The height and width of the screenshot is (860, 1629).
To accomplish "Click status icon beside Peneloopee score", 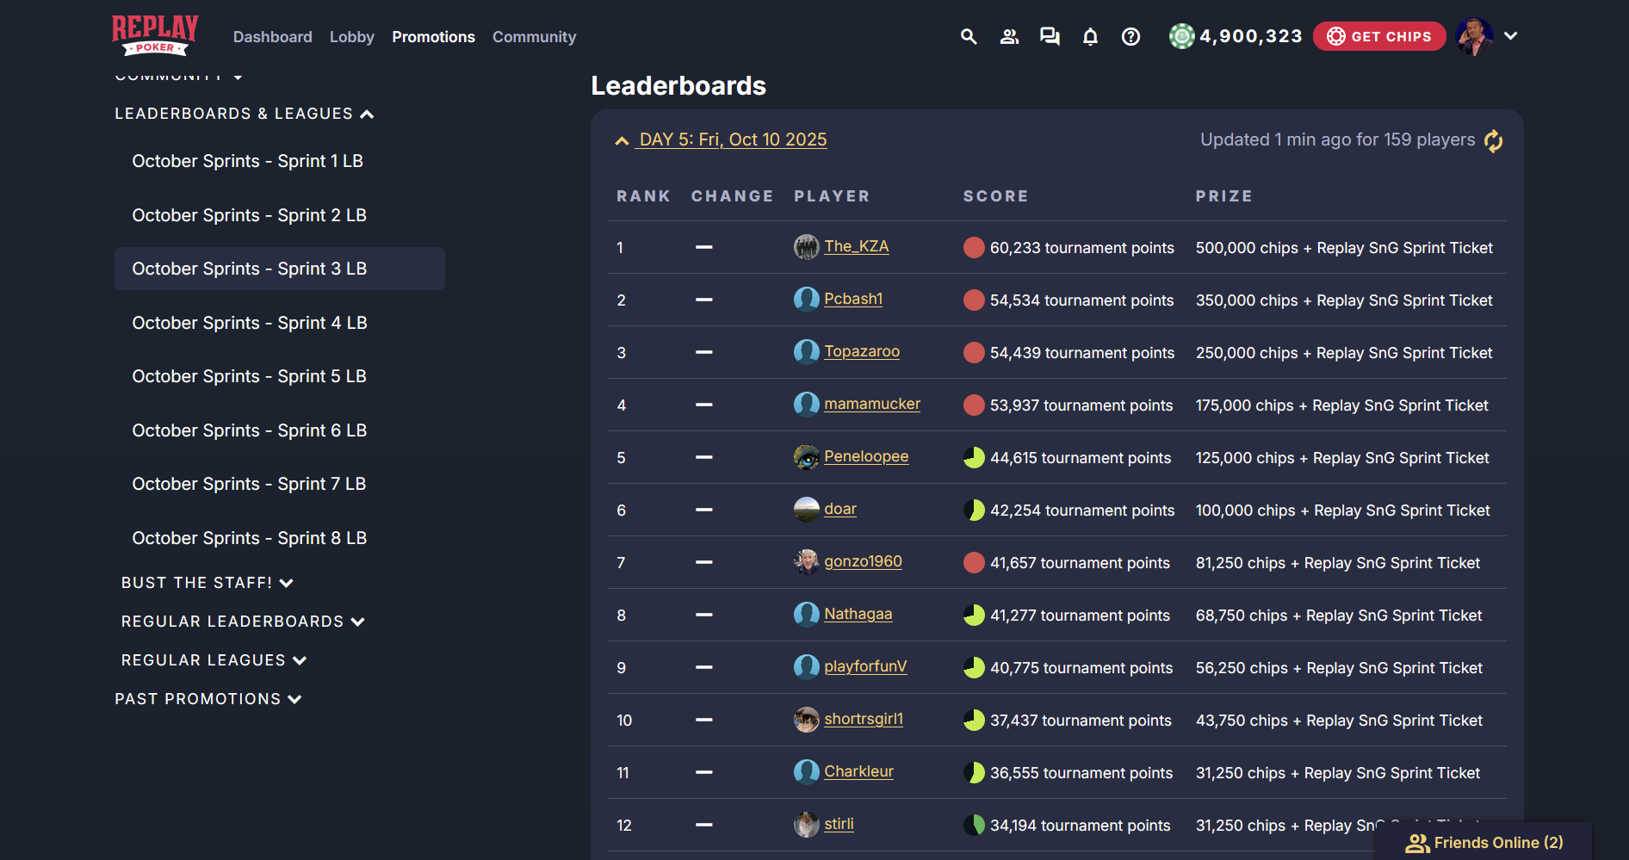I will click(x=974, y=458).
